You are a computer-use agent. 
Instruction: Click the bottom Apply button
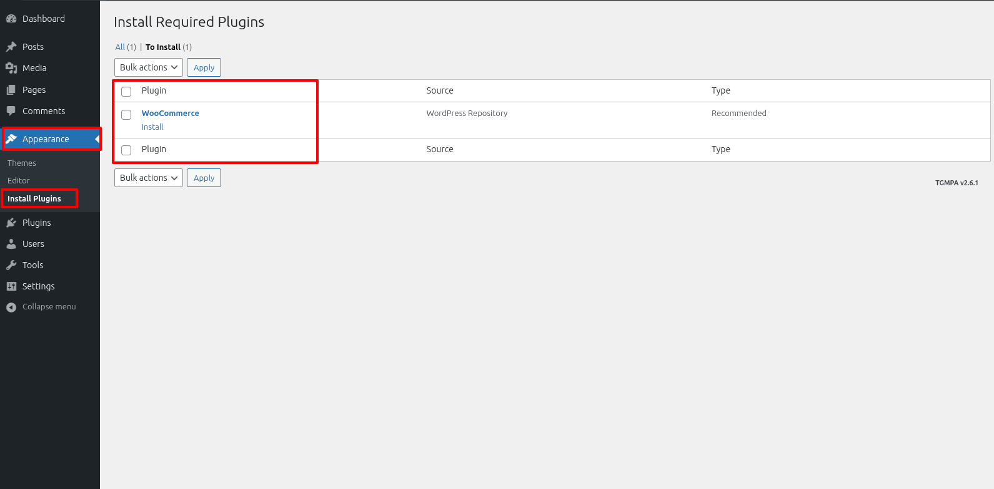[x=204, y=178]
